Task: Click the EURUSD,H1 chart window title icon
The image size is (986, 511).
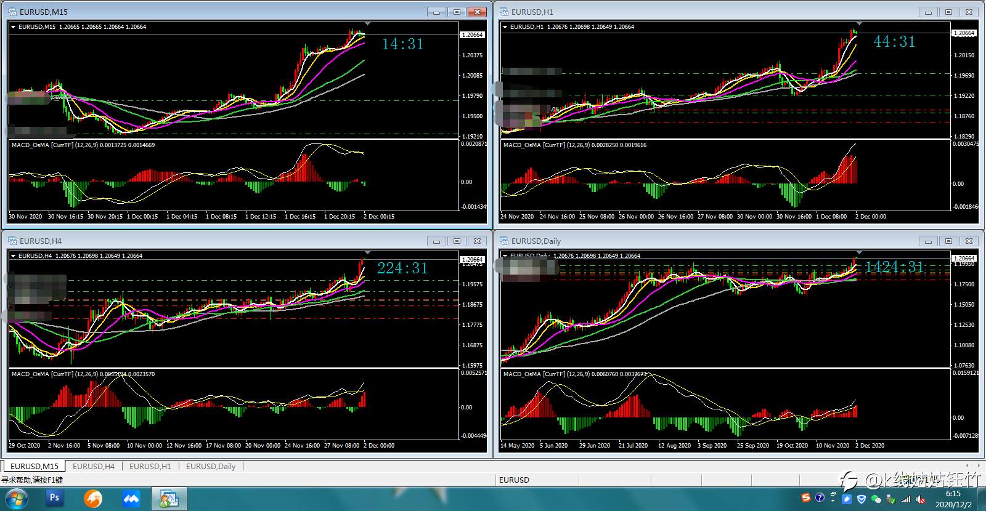Action: (x=504, y=12)
